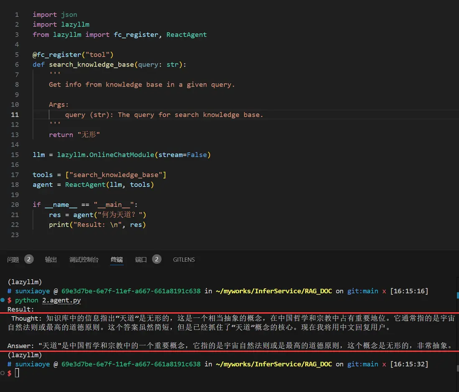This screenshot has width=459, height=392.
Task: Open the 端口 panel tab
Action: click(141, 259)
